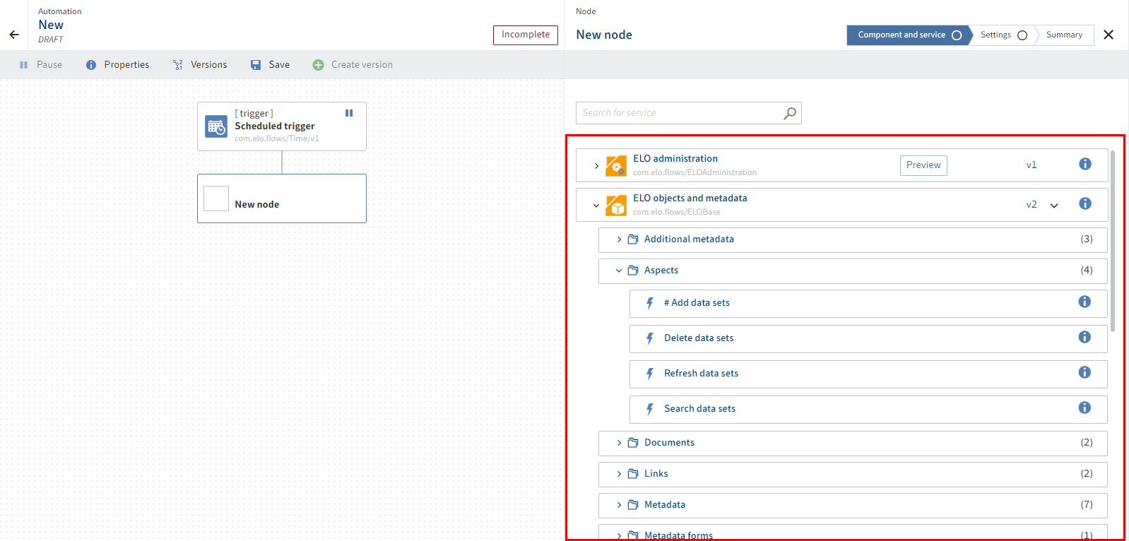The image size is (1129, 541).
Task: Open info for ELO administration
Action: [x=1085, y=164]
